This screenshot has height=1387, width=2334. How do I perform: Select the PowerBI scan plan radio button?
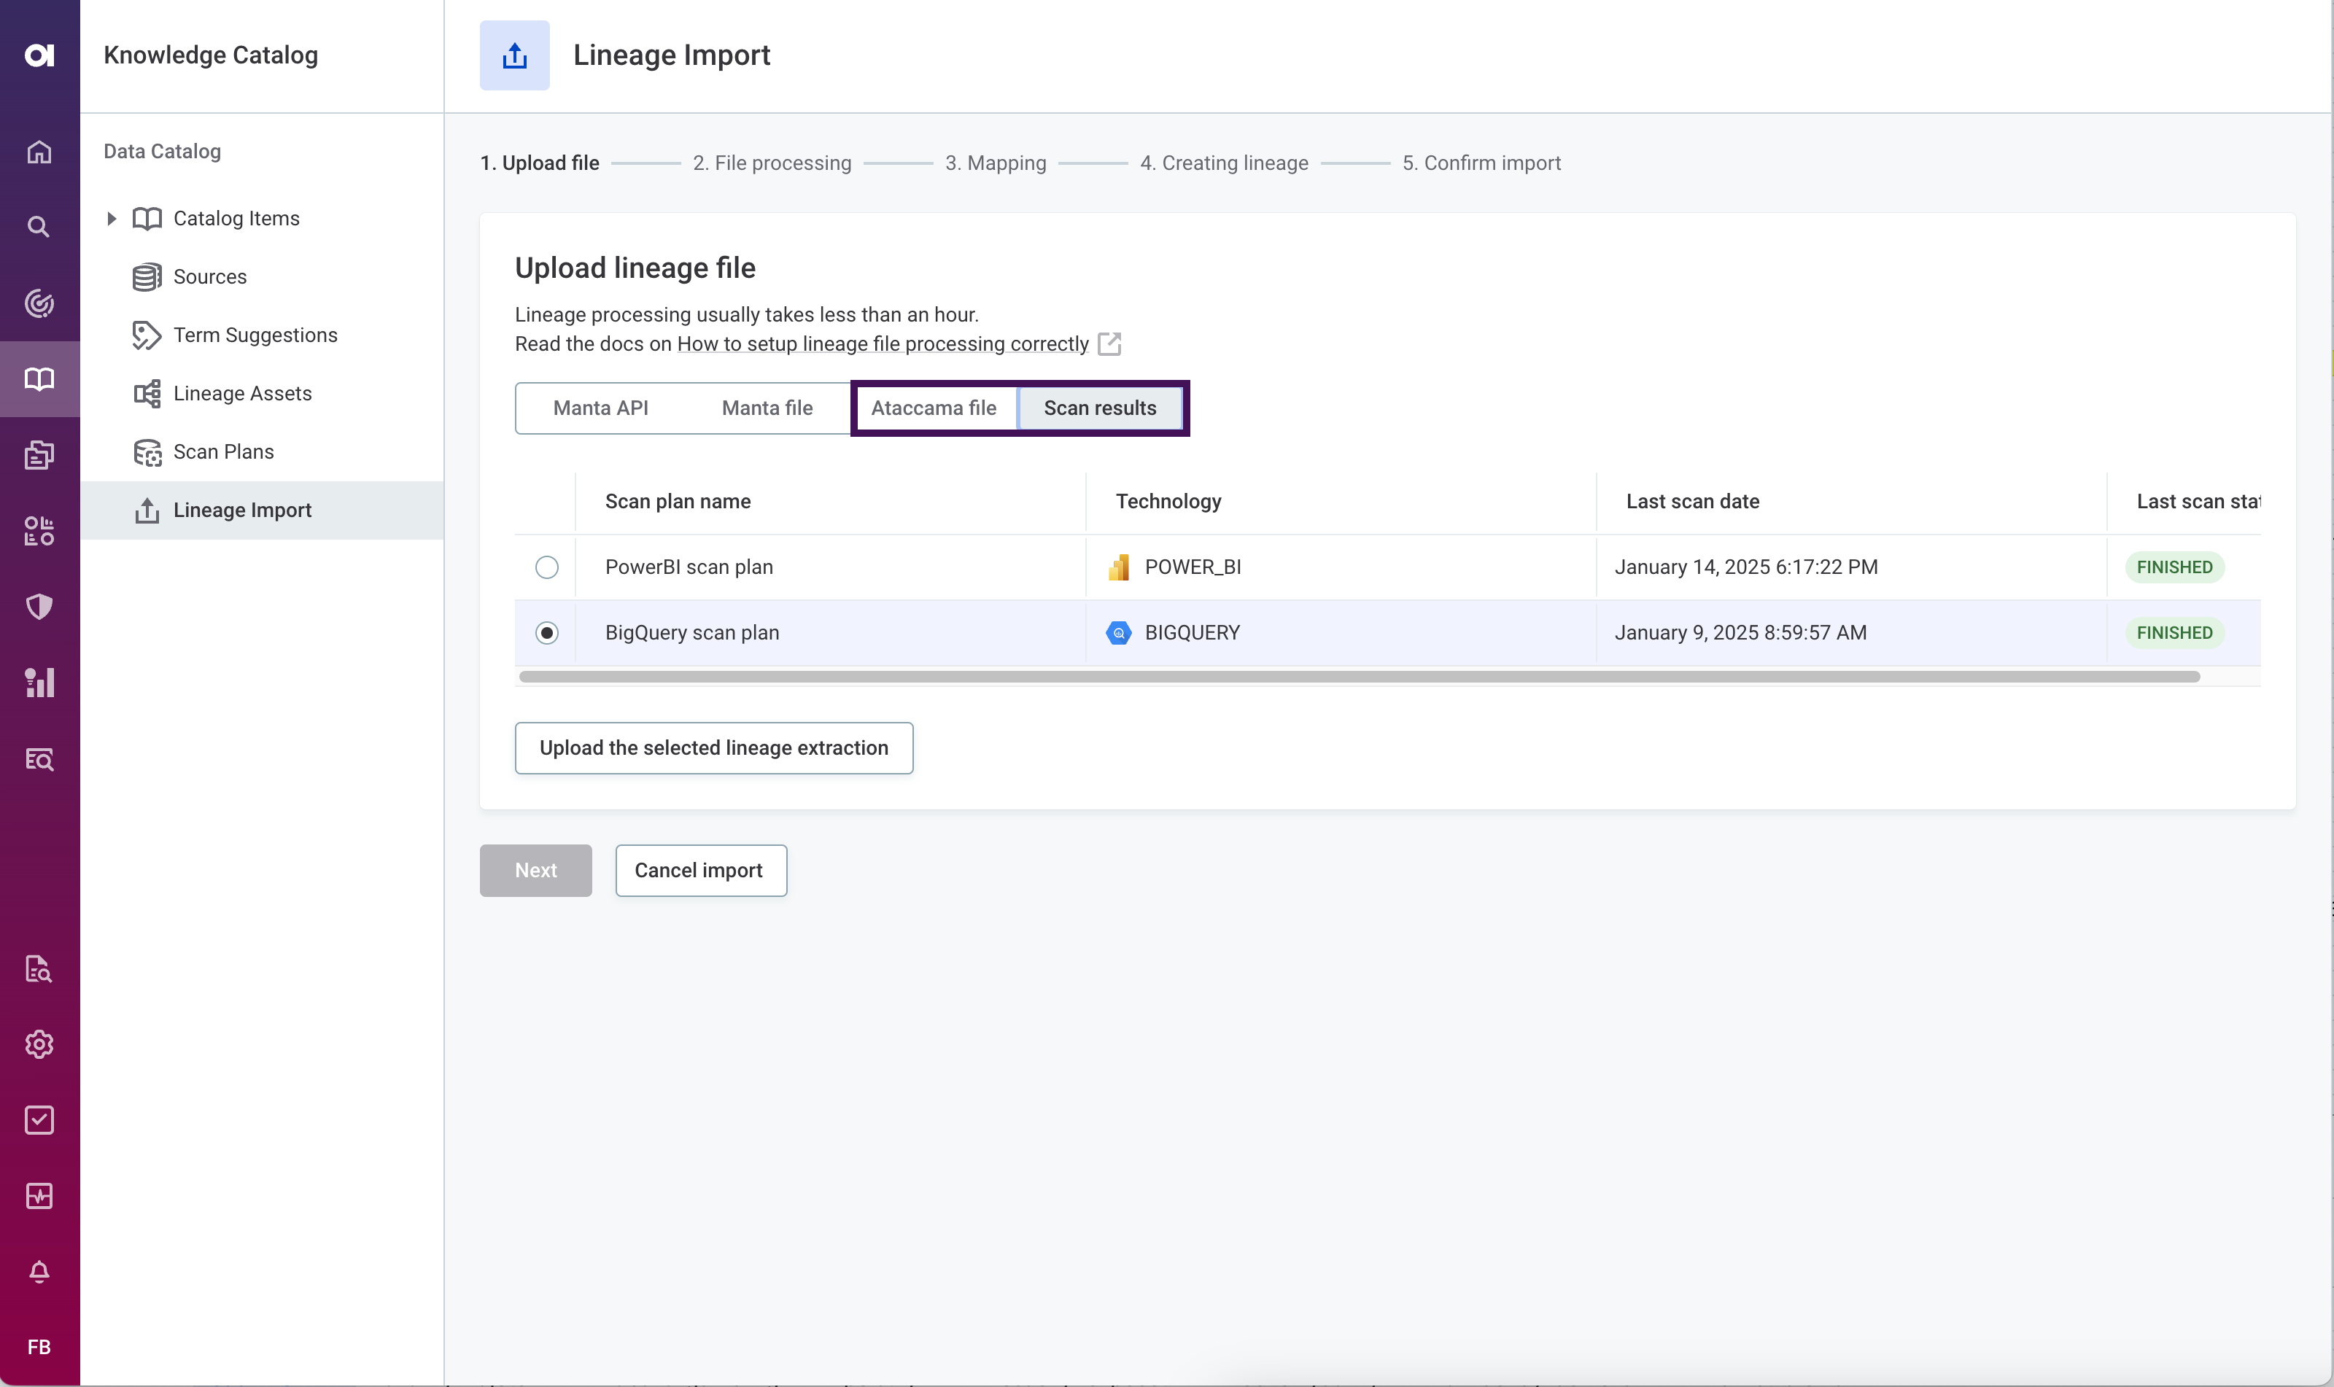[x=547, y=567]
